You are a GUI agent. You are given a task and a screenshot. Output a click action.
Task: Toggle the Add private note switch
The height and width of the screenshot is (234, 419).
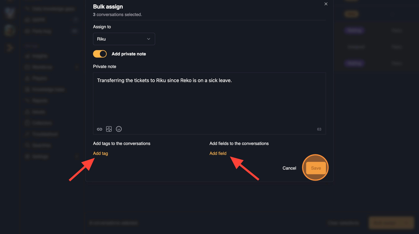(100, 54)
